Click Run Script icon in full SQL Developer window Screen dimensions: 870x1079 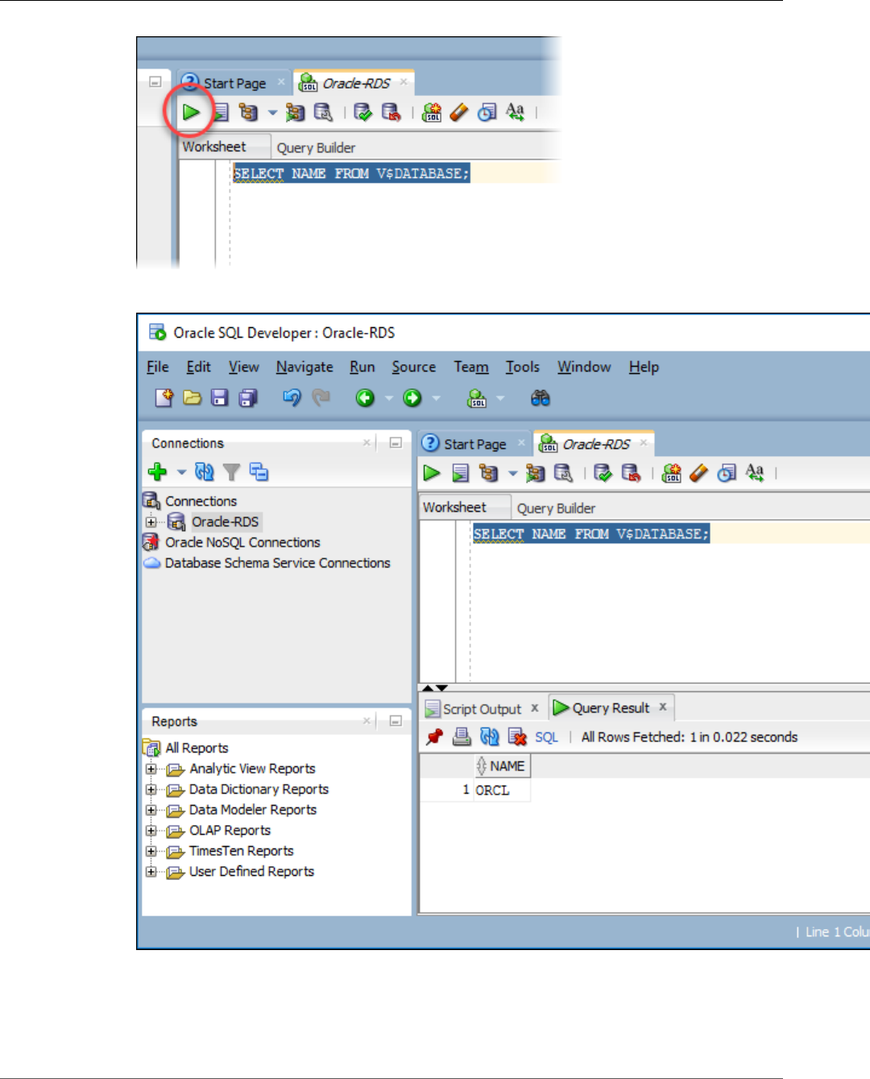[x=460, y=473]
